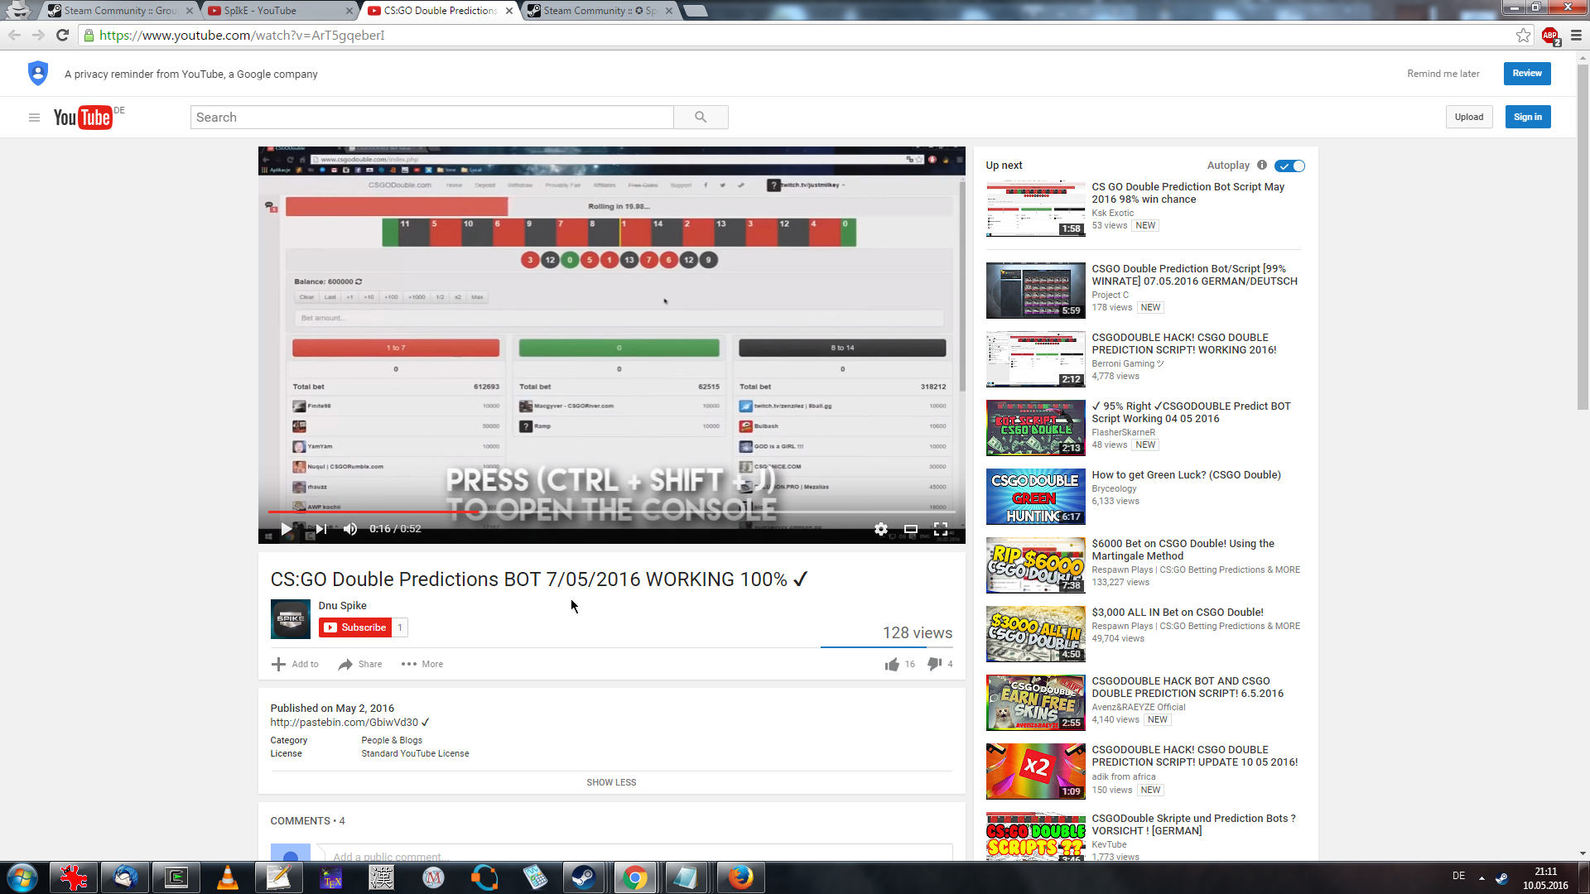Switch to Steam Community Group tab
This screenshot has width=1590, height=894.
(120, 11)
